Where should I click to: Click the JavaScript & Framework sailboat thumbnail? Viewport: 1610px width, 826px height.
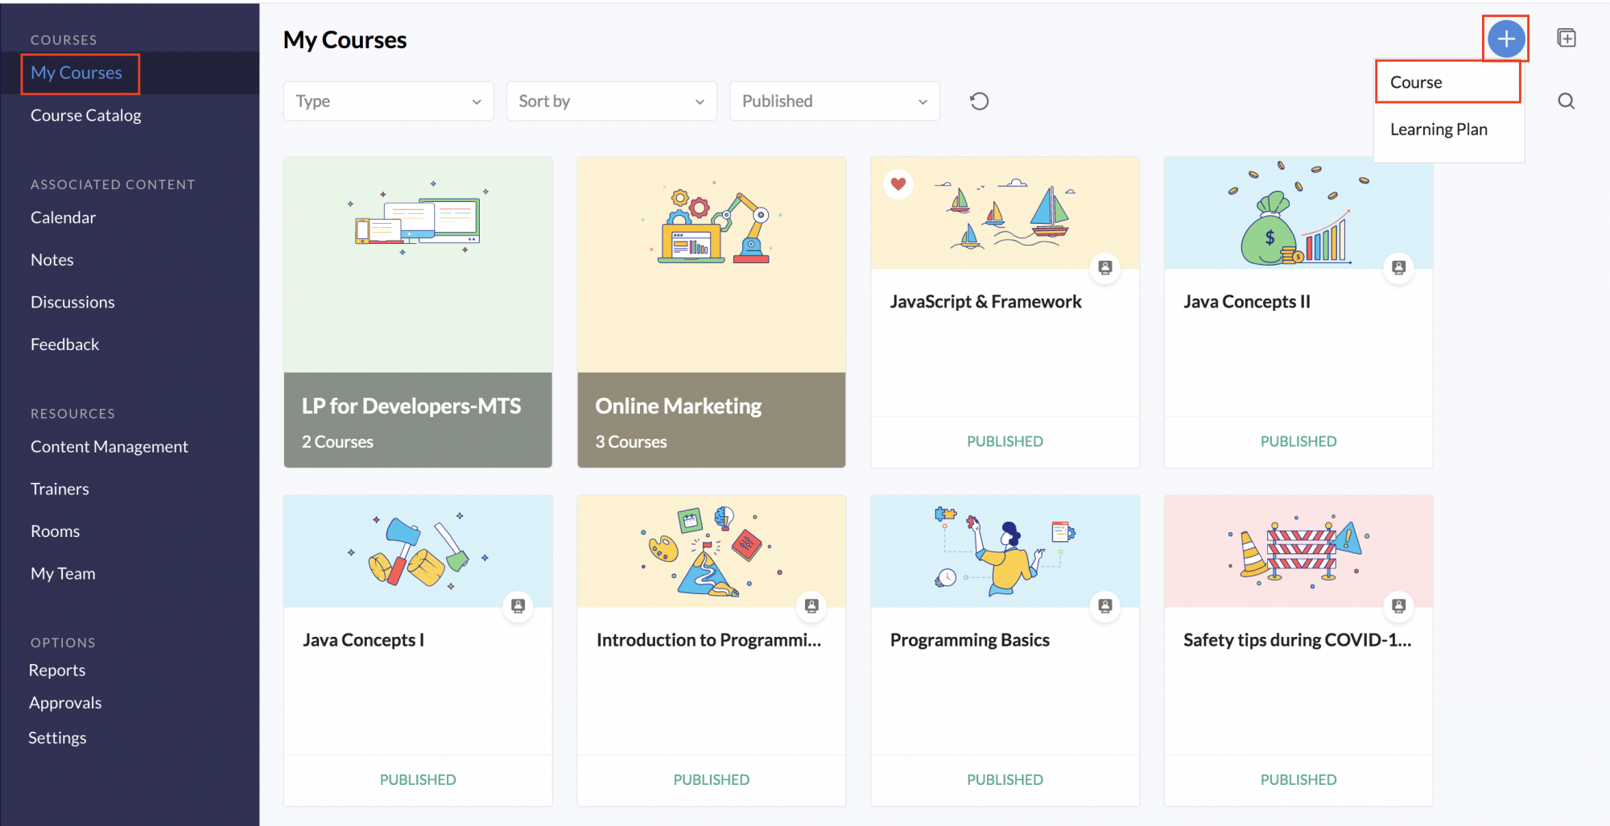click(1005, 213)
